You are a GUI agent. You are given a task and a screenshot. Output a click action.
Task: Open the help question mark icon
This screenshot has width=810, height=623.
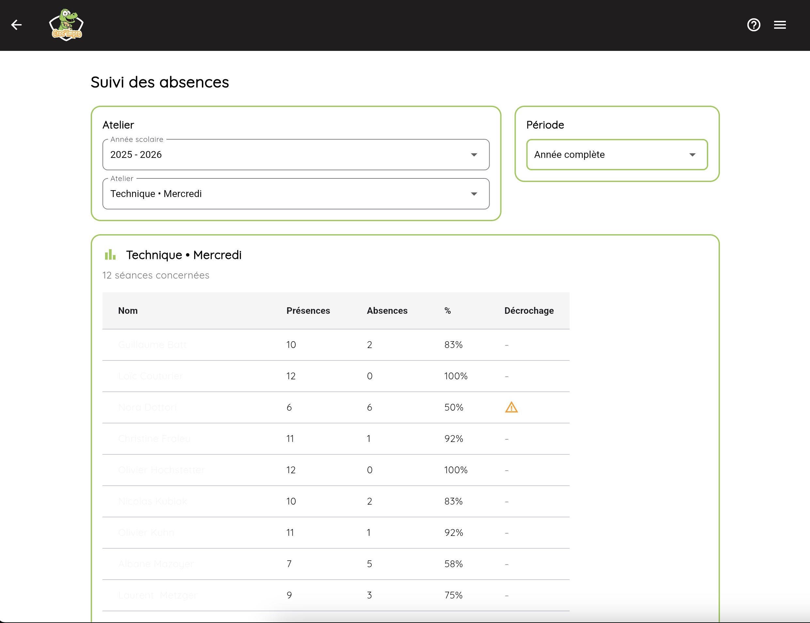click(x=753, y=25)
